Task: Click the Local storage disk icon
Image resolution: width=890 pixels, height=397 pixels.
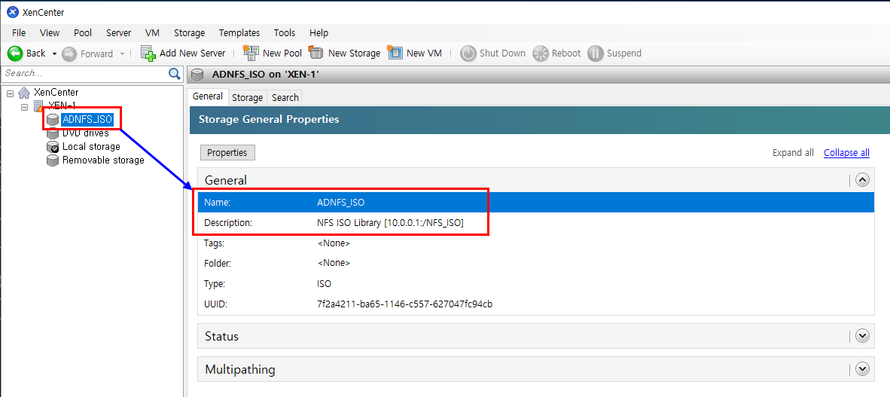Action: coord(53,147)
